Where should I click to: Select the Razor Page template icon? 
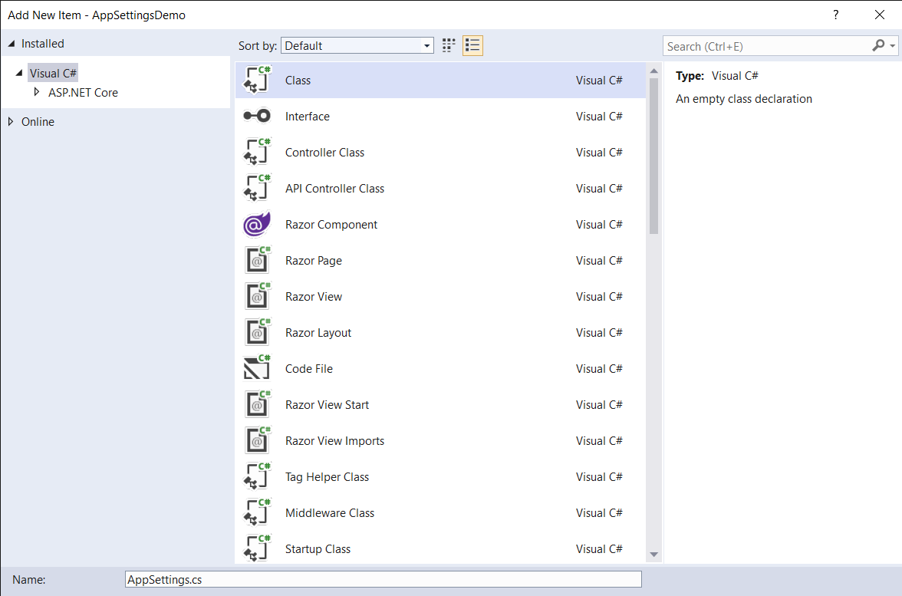click(257, 260)
